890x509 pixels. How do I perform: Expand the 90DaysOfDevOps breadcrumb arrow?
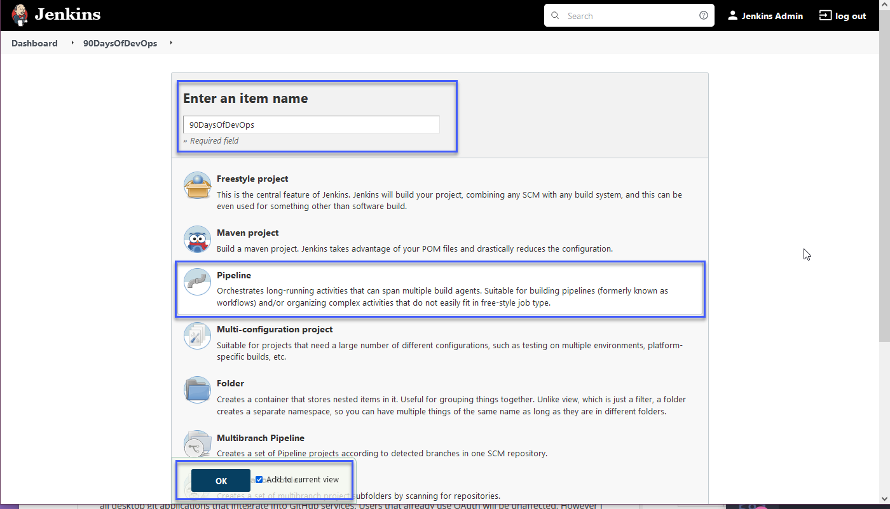tap(171, 43)
